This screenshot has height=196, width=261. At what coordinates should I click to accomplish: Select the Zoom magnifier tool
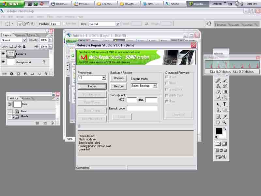(x=224, y=122)
